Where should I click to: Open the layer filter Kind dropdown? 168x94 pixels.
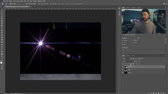[126, 59]
